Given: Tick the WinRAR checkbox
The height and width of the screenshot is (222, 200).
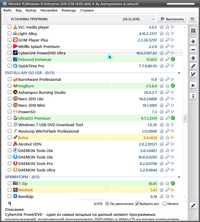Looking at the screenshot, I should pyautogui.click(x=10, y=190).
